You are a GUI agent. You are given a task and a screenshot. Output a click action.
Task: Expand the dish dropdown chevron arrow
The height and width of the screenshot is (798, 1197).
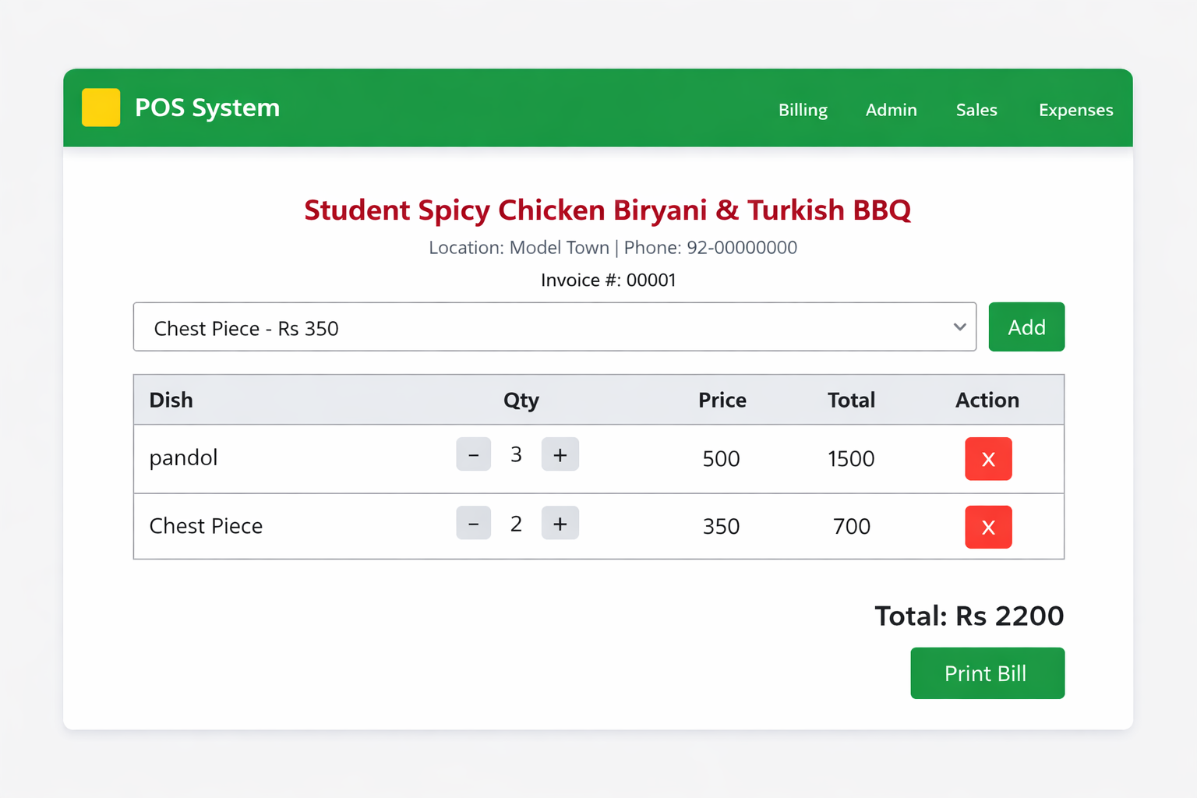959,327
